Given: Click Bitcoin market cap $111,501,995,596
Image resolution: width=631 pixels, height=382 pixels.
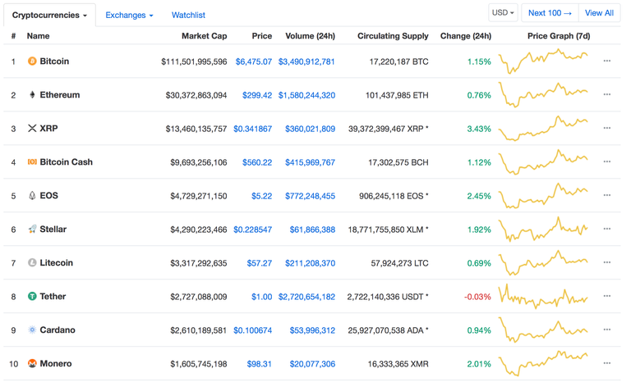Looking at the screenshot, I should click(x=194, y=61).
